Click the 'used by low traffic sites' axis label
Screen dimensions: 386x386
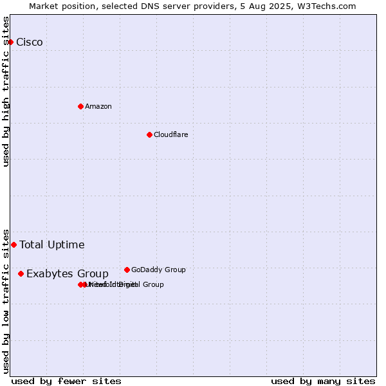pyautogui.click(x=6, y=302)
